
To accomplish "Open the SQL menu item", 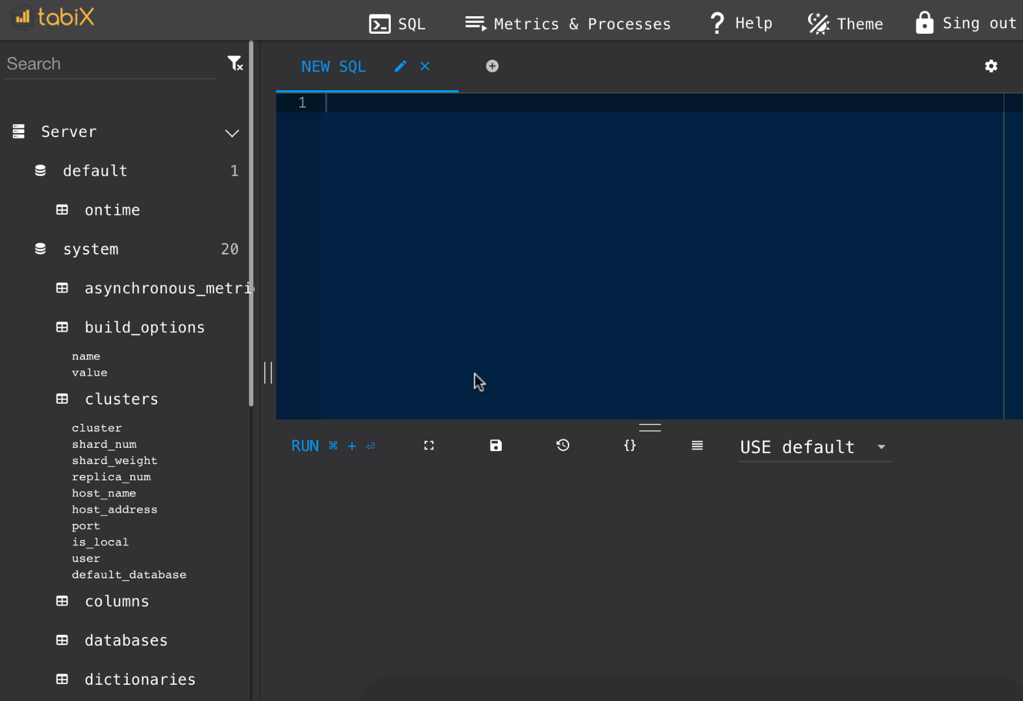I will (x=397, y=24).
